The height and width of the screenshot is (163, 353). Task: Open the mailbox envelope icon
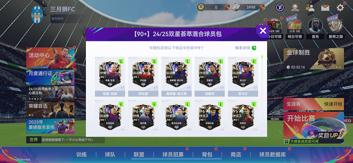pos(325,7)
